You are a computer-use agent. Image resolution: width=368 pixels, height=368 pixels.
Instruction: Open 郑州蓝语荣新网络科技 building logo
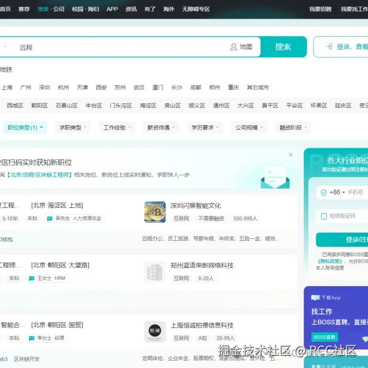(x=155, y=272)
